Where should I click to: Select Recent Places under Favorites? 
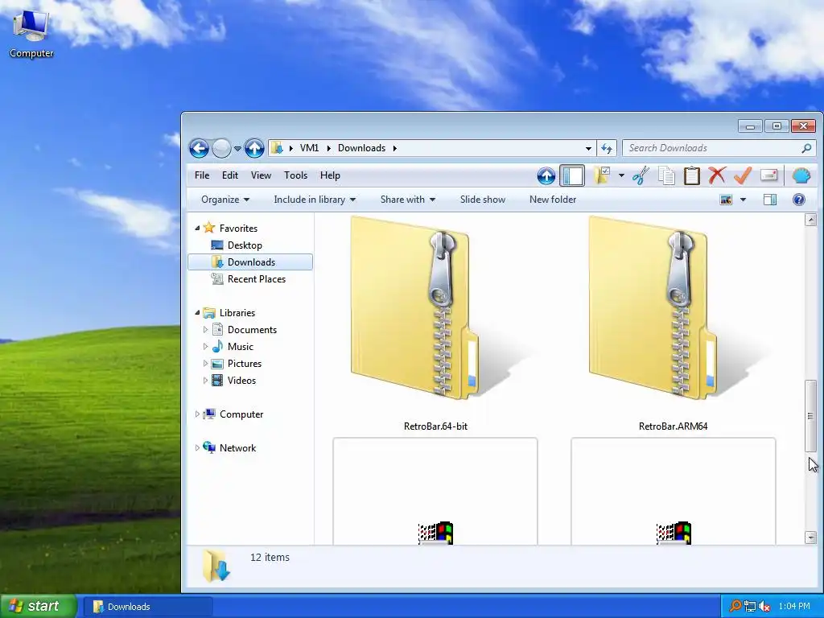(x=257, y=279)
